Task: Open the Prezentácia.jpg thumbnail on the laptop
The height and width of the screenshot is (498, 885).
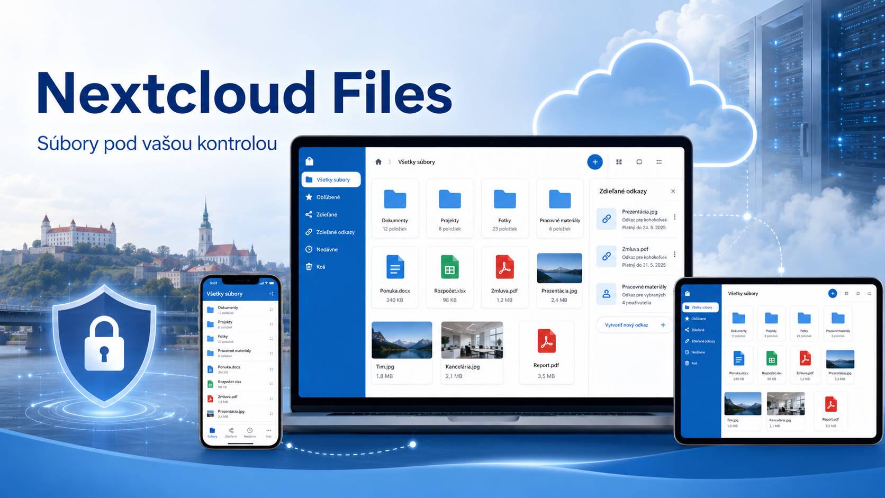Action: click(x=559, y=268)
